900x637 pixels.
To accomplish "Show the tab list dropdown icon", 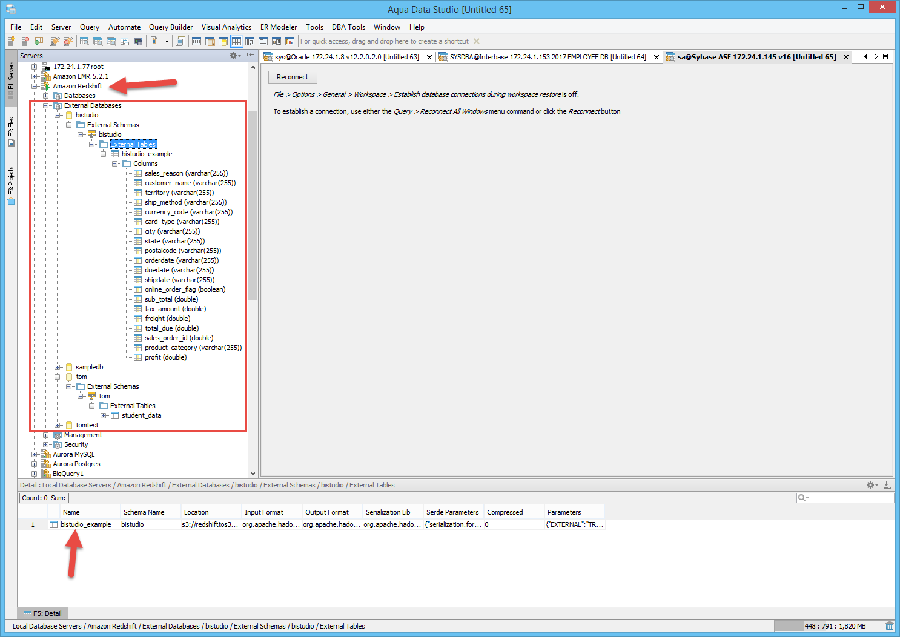I will tap(885, 56).
